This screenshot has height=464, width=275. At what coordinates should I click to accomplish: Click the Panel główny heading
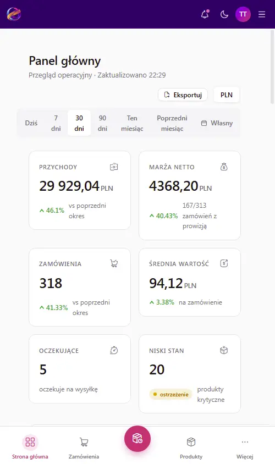pos(65,61)
